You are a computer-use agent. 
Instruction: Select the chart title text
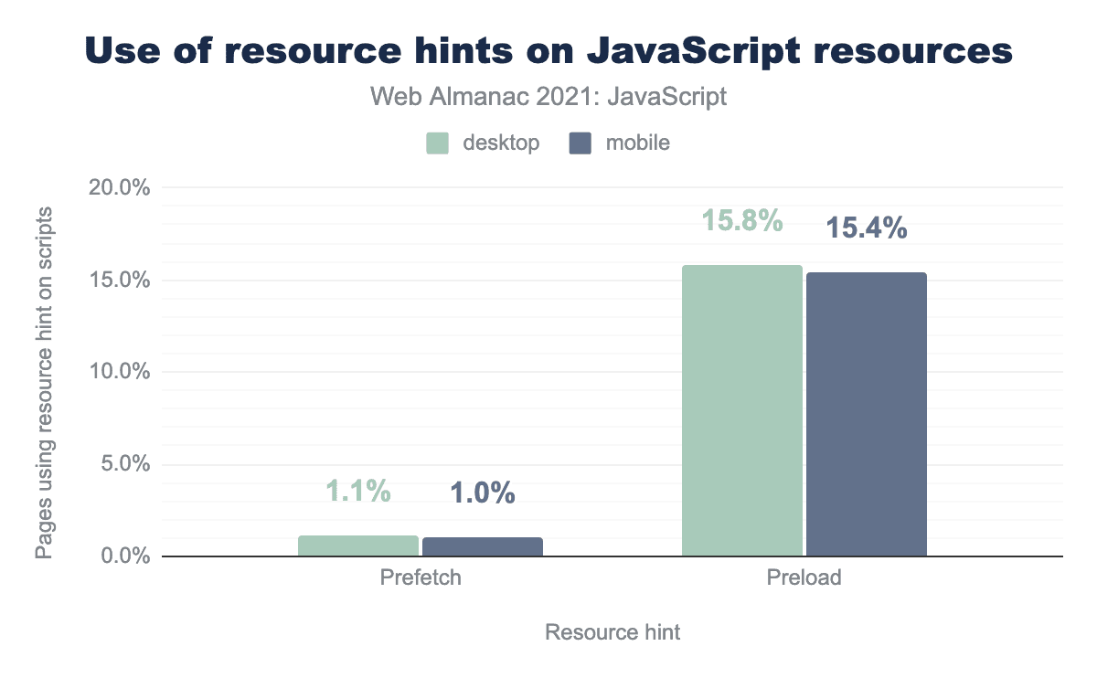[548, 51]
